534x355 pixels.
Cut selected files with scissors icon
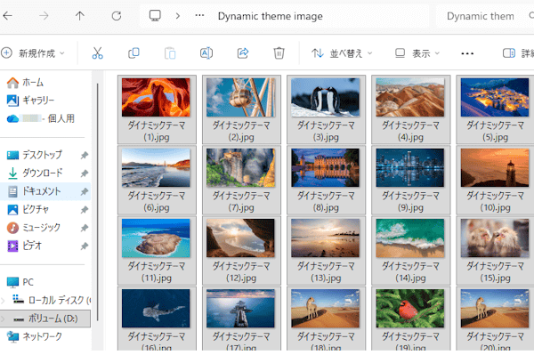point(97,53)
